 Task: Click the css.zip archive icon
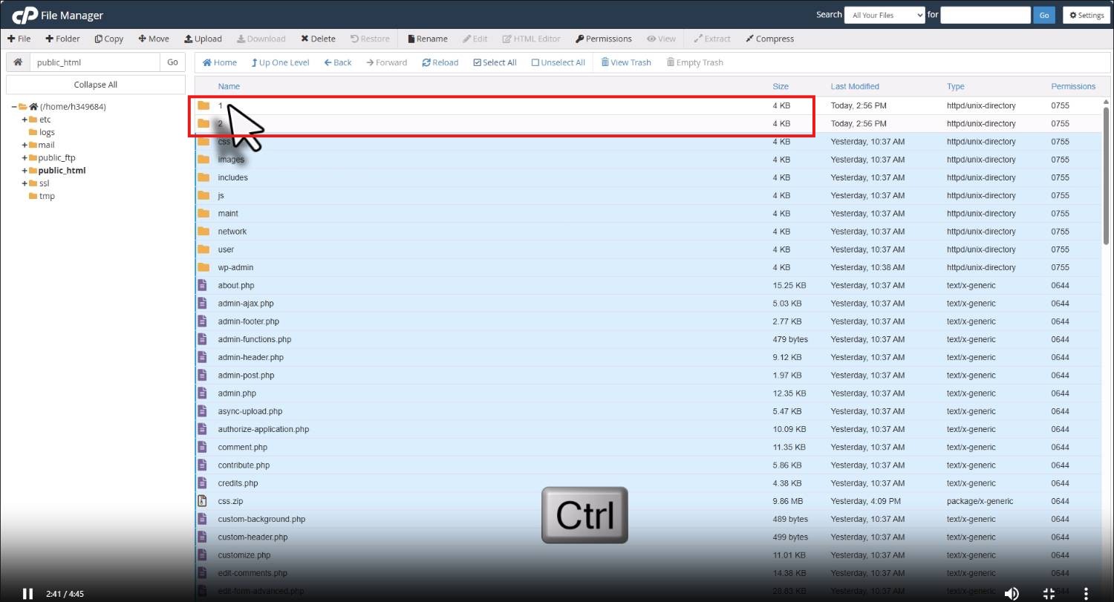click(x=202, y=501)
